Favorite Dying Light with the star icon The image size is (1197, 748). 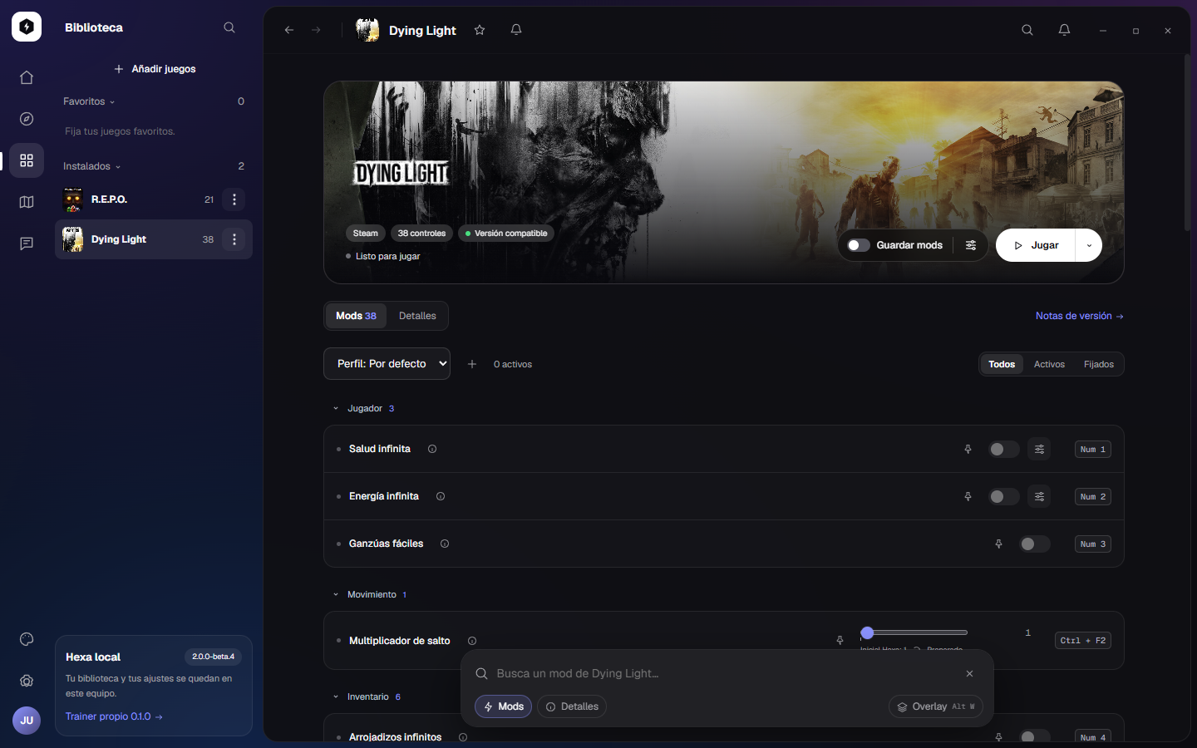coord(480,30)
